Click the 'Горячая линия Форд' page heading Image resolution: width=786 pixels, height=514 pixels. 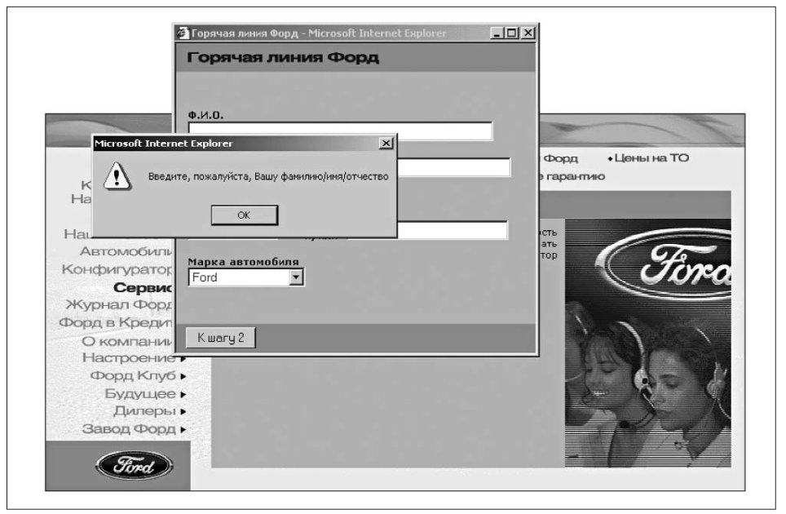(283, 58)
